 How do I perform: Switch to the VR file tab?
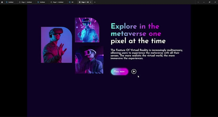tap(71, 2)
